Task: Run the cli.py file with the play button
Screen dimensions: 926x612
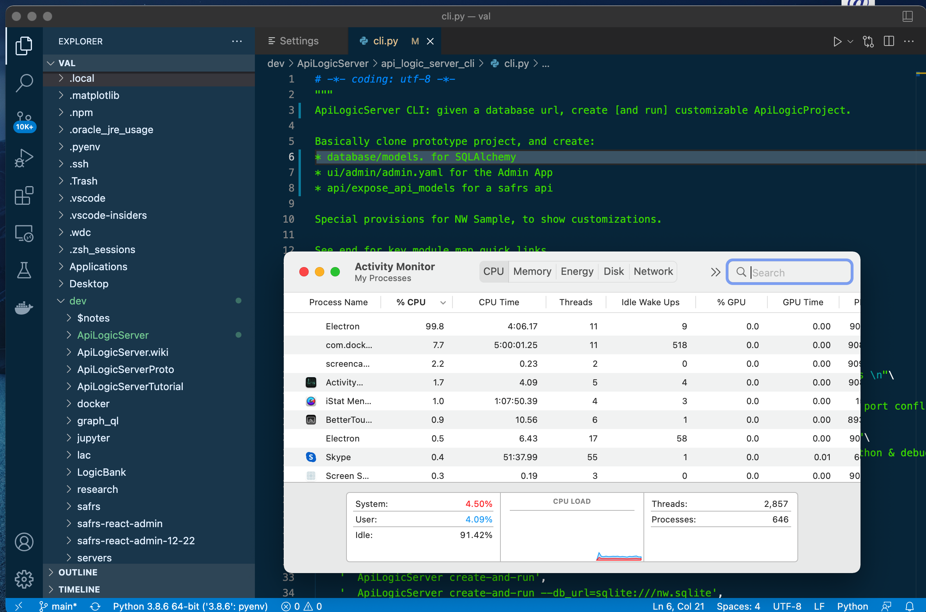Action: tap(837, 41)
